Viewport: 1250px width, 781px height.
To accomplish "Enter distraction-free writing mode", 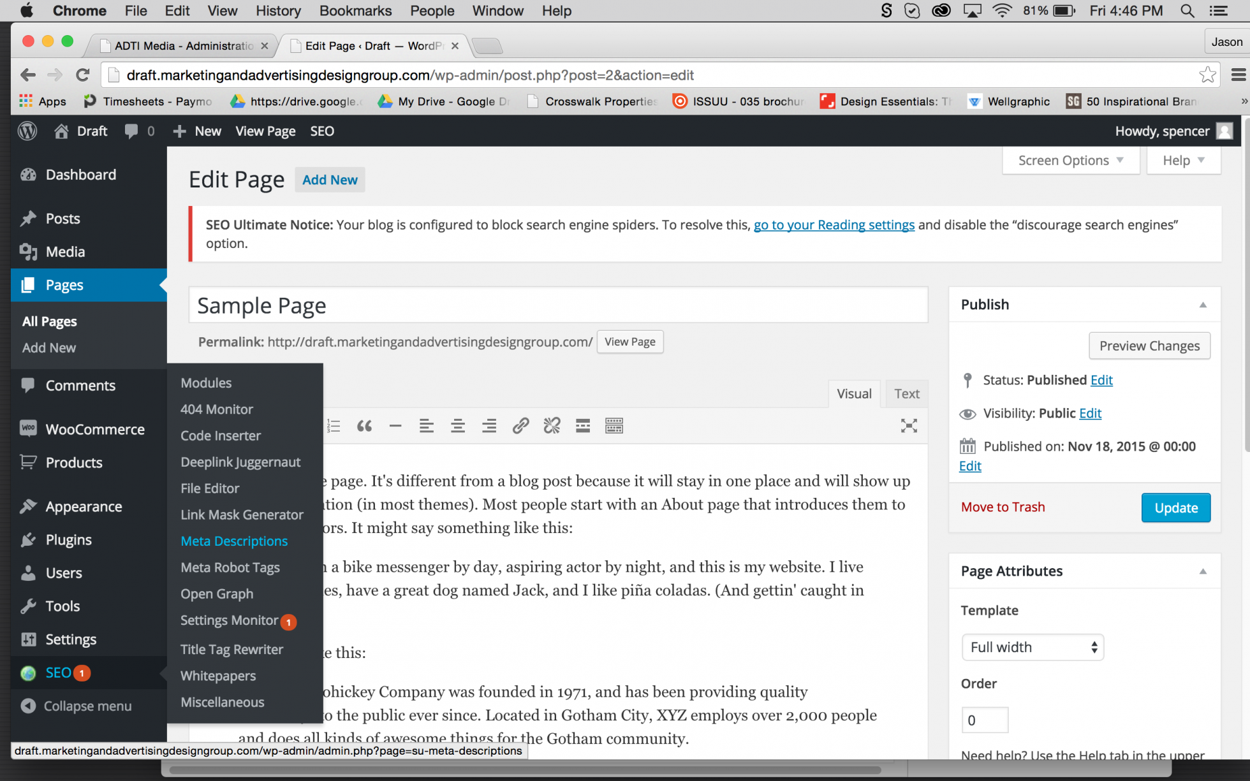I will 908,425.
